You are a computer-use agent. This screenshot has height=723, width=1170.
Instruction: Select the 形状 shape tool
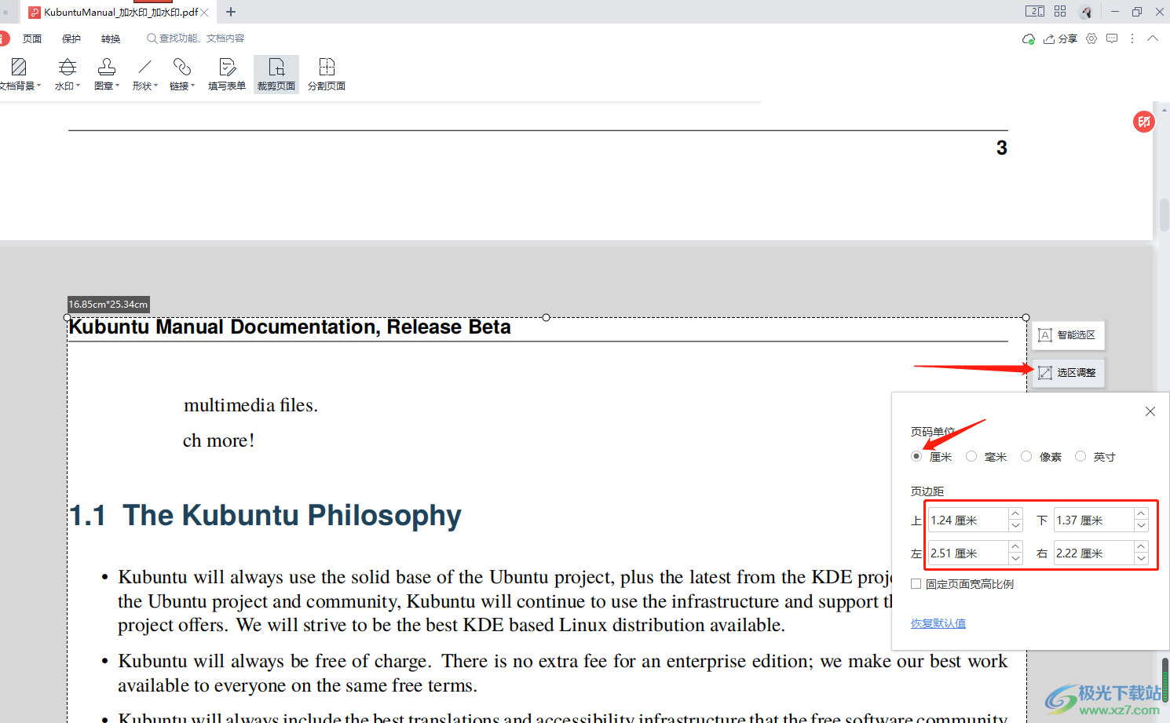144,75
